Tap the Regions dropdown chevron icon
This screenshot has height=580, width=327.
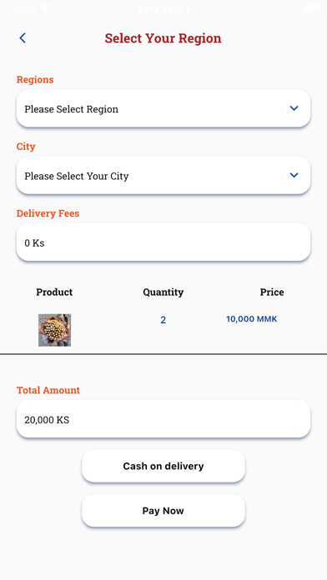(x=294, y=108)
